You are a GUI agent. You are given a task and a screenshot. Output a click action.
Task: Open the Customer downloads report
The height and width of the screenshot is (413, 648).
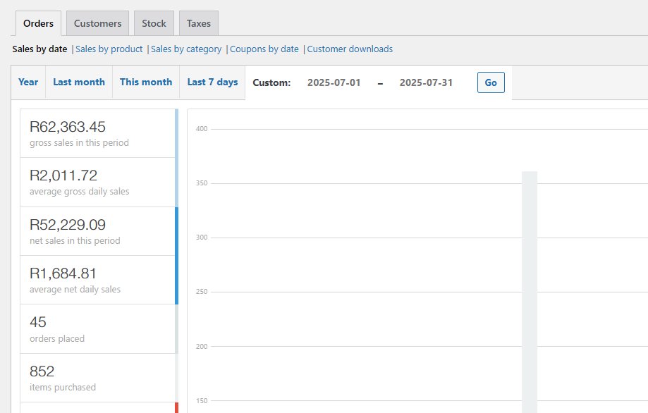[x=350, y=49]
